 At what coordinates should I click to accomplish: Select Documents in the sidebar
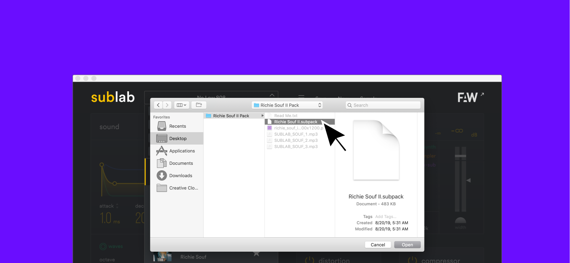[177, 163]
